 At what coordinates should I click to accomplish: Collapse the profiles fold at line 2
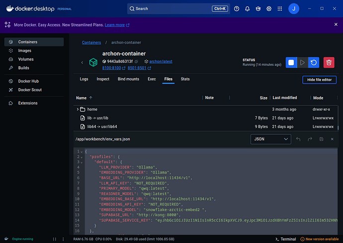[82, 157]
